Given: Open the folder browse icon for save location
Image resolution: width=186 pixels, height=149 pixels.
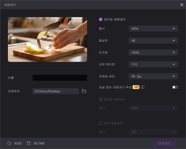Looking at the screenshot, I should [x=84, y=91].
